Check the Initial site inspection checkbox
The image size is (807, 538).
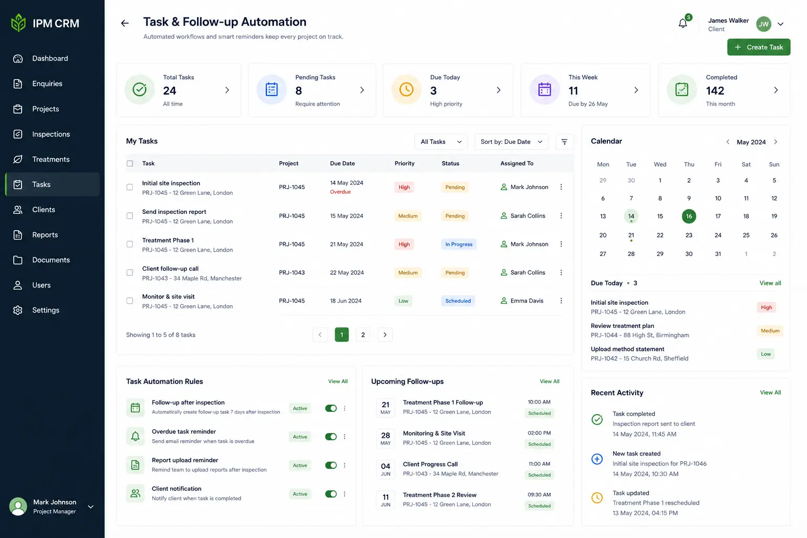click(x=130, y=187)
